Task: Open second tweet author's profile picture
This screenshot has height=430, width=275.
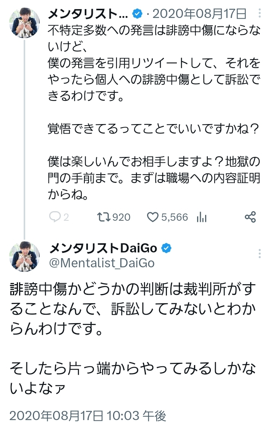Action: (x=24, y=256)
